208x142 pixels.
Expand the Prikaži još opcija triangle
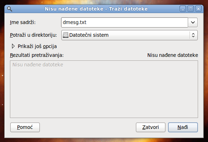tap(13, 46)
